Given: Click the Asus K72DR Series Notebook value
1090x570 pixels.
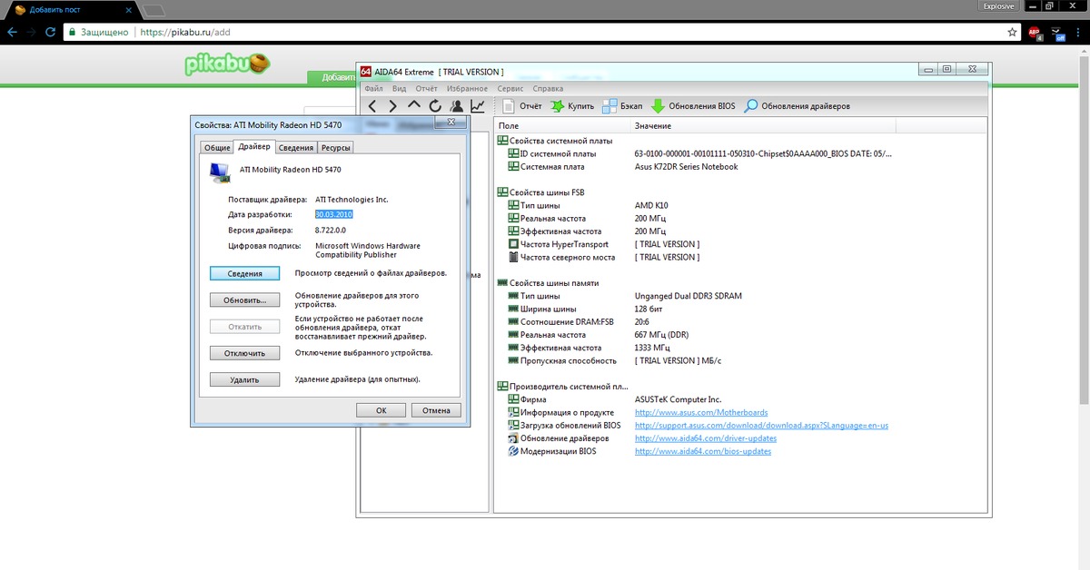Looking at the screenshot, I should 686,166.
